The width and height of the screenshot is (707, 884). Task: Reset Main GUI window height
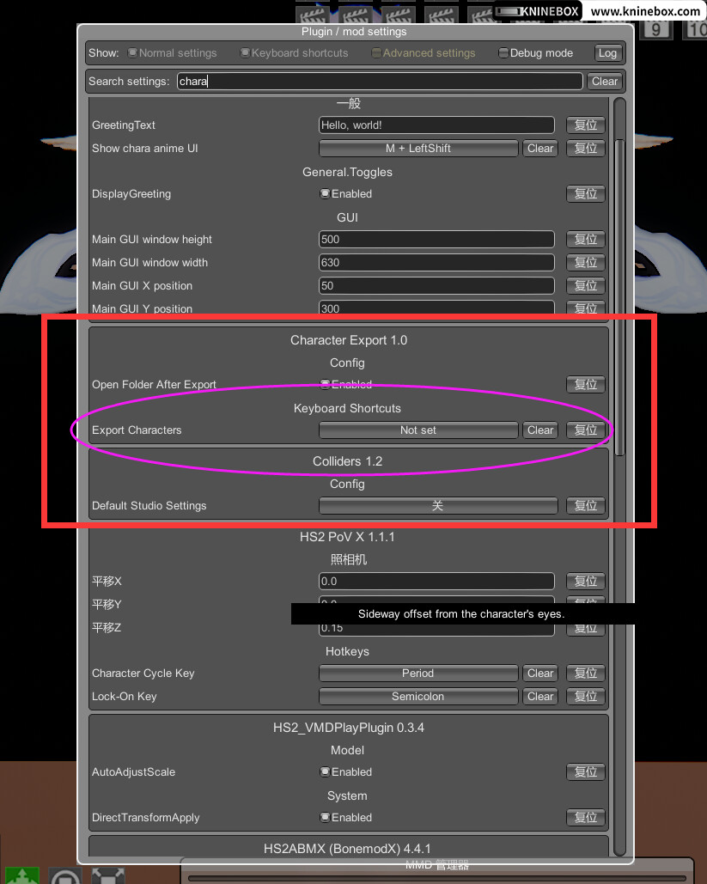(x=586, y=240)
